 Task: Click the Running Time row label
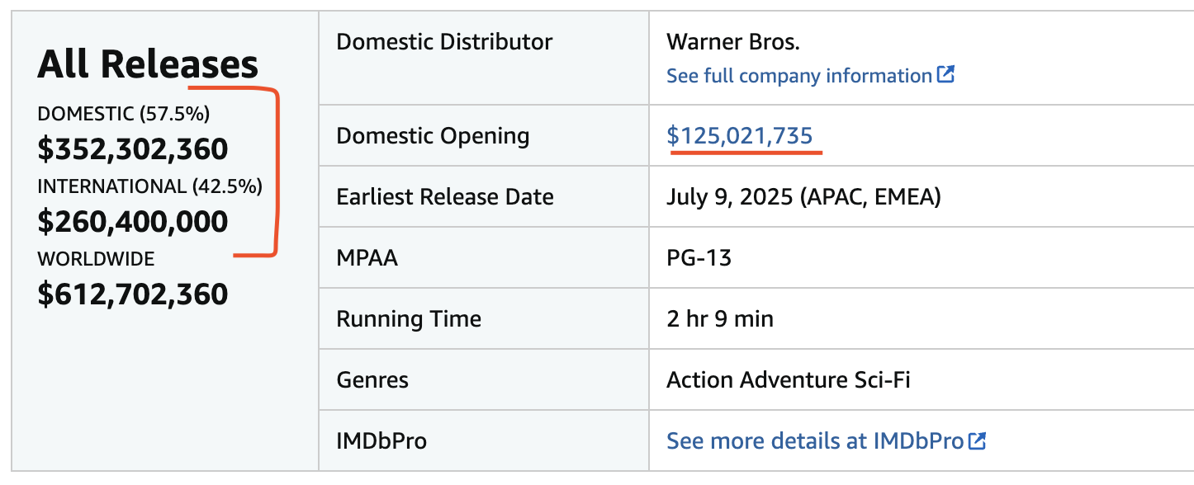(409, 319)
